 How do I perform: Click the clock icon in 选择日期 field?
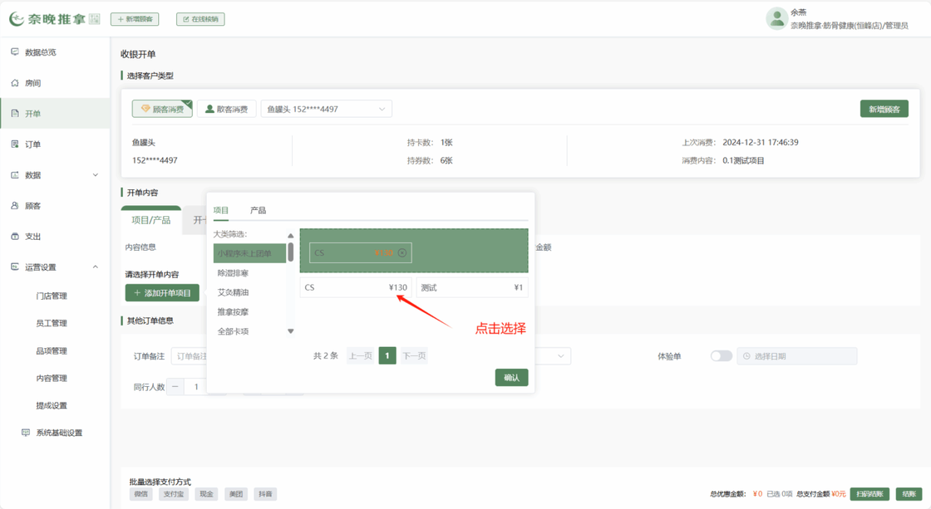(x=746, y=356)
